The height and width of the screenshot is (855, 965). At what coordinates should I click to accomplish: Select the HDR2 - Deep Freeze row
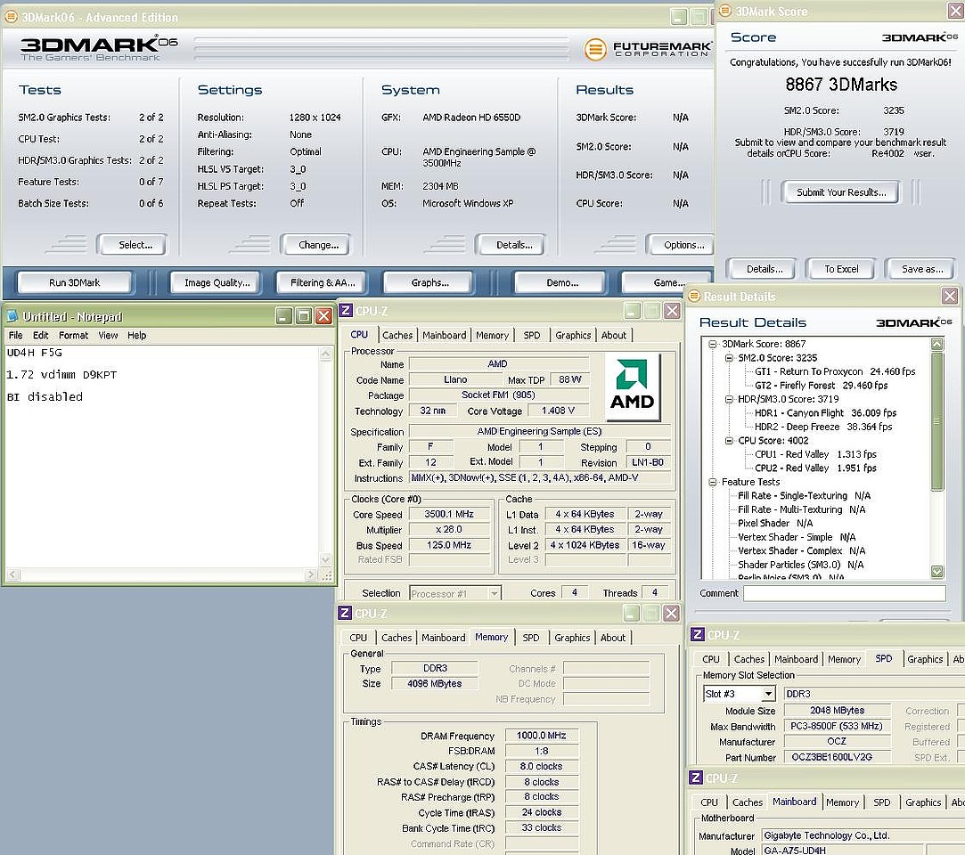(x=822, y=427)
